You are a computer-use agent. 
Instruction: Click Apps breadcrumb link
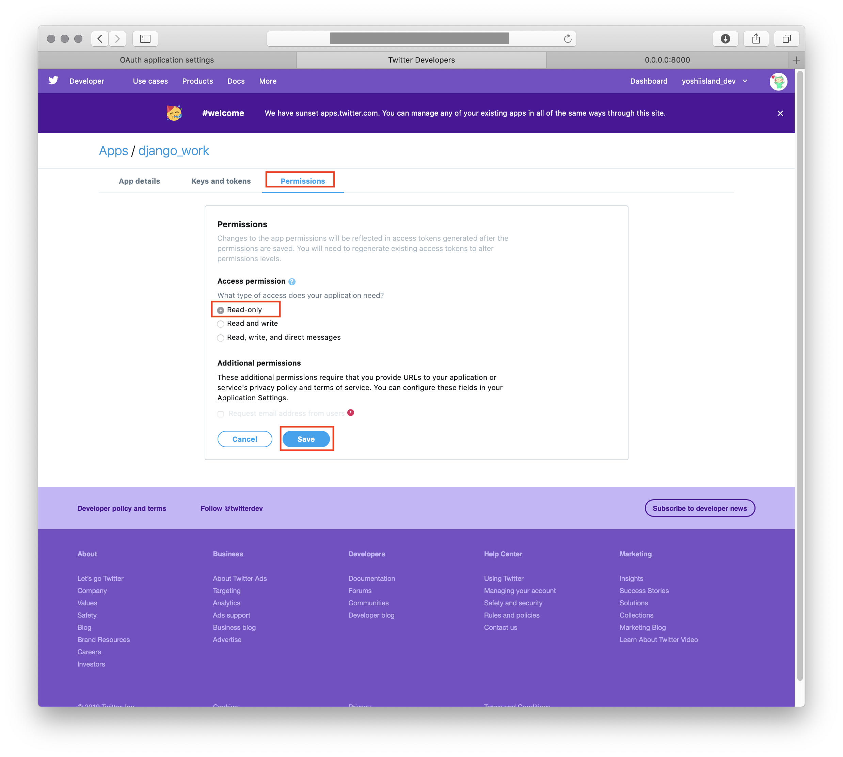pos(113,151)
